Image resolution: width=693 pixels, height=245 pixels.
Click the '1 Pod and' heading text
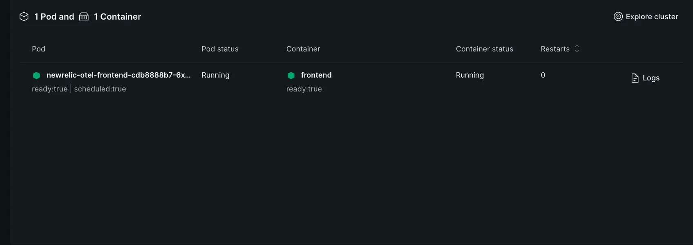pyautogui.click(x=54, y=17)
